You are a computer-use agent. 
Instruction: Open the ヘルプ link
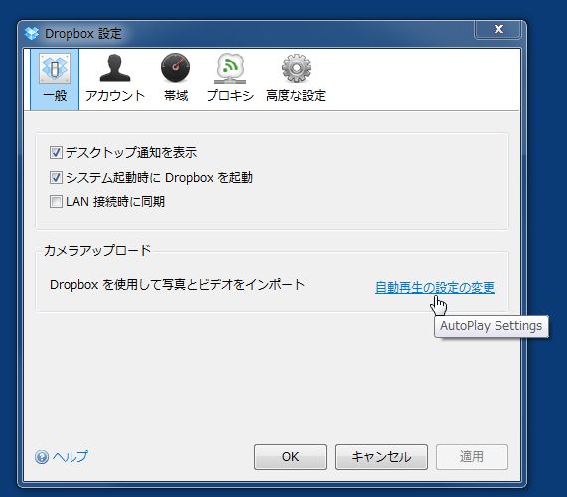click(71, 457)
